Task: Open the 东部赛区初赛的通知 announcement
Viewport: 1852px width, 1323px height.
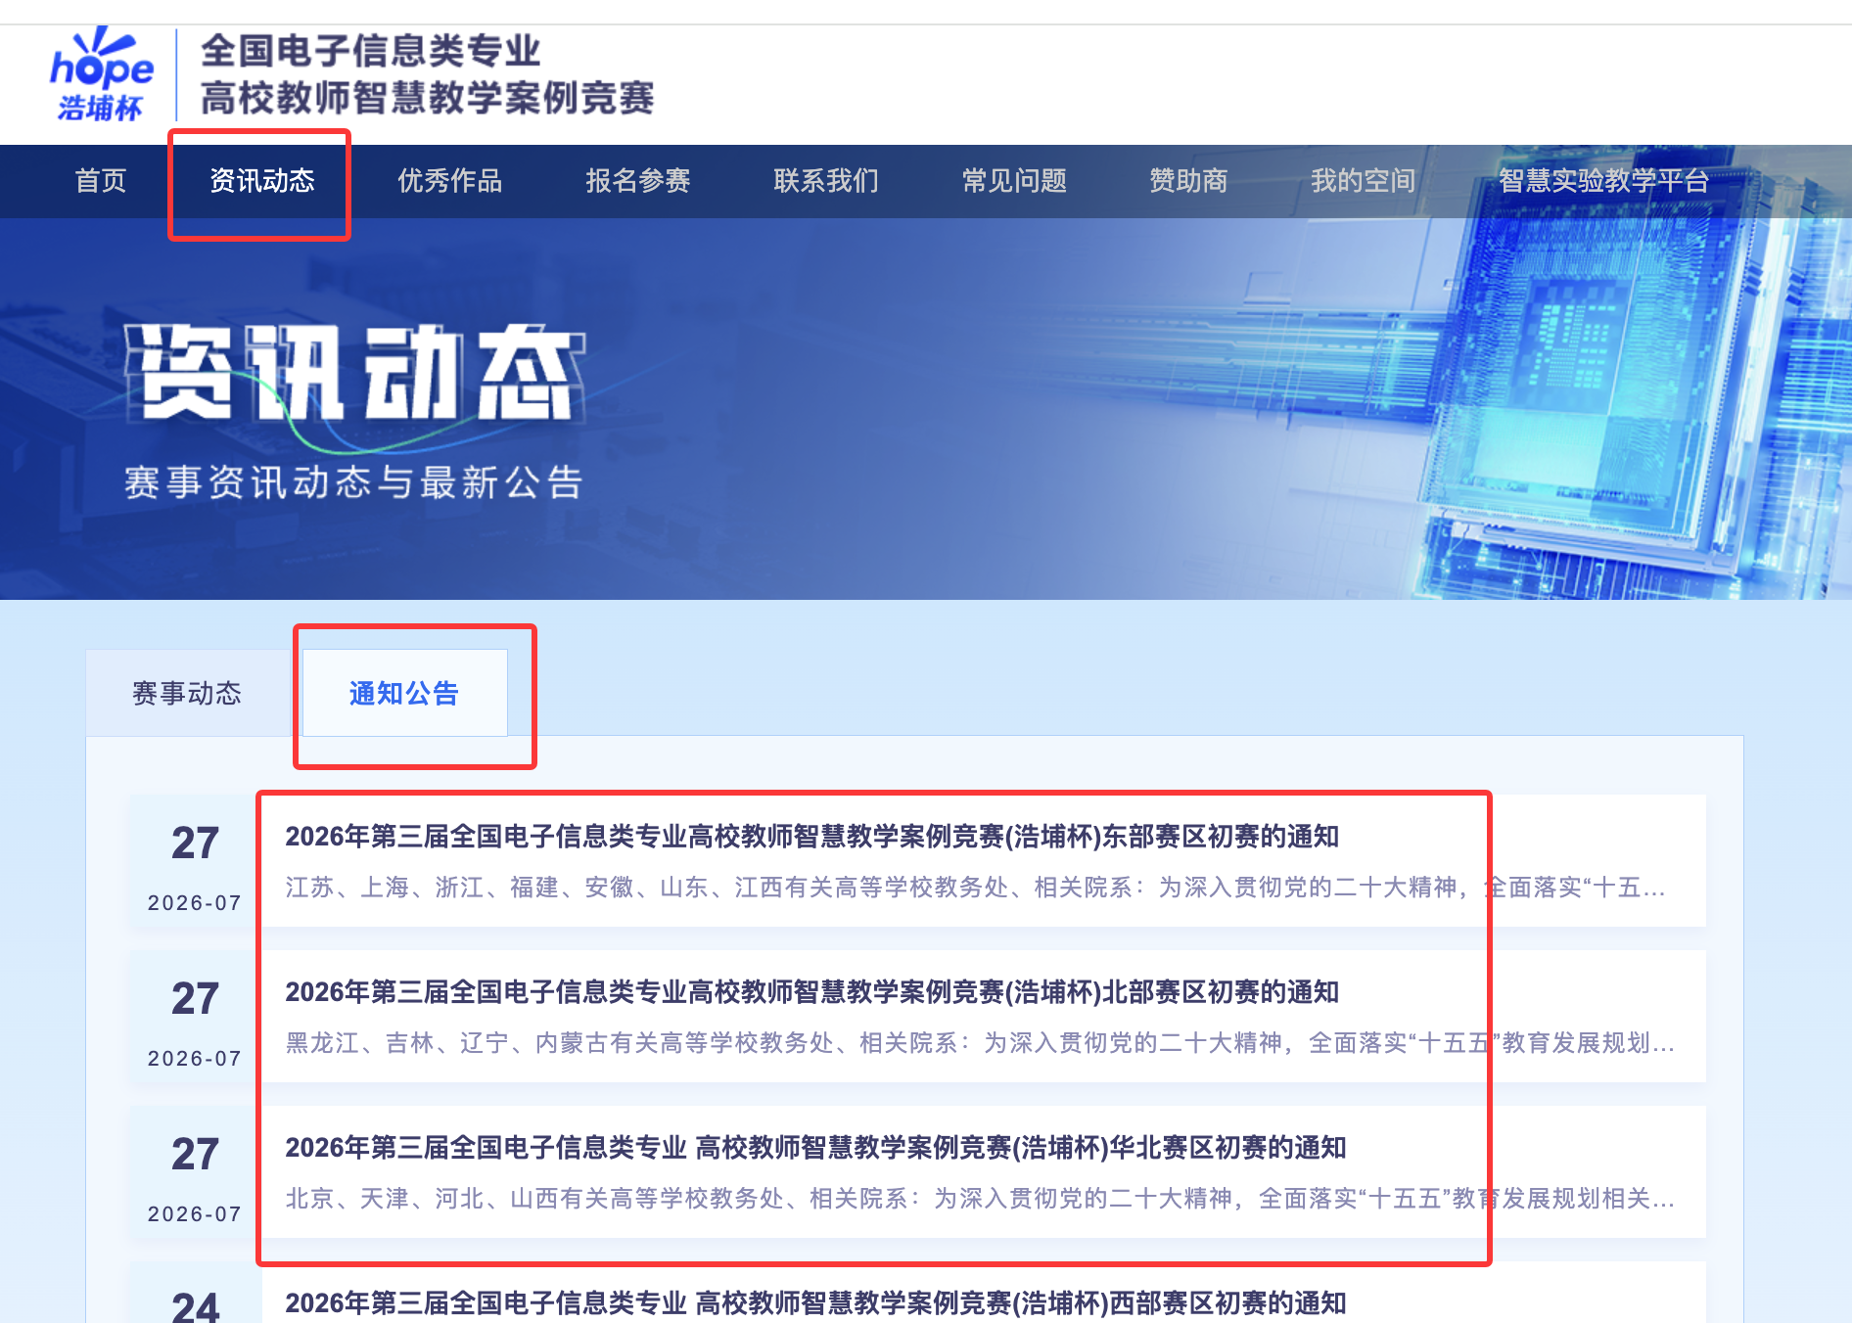Action: (x=812, y=837)
